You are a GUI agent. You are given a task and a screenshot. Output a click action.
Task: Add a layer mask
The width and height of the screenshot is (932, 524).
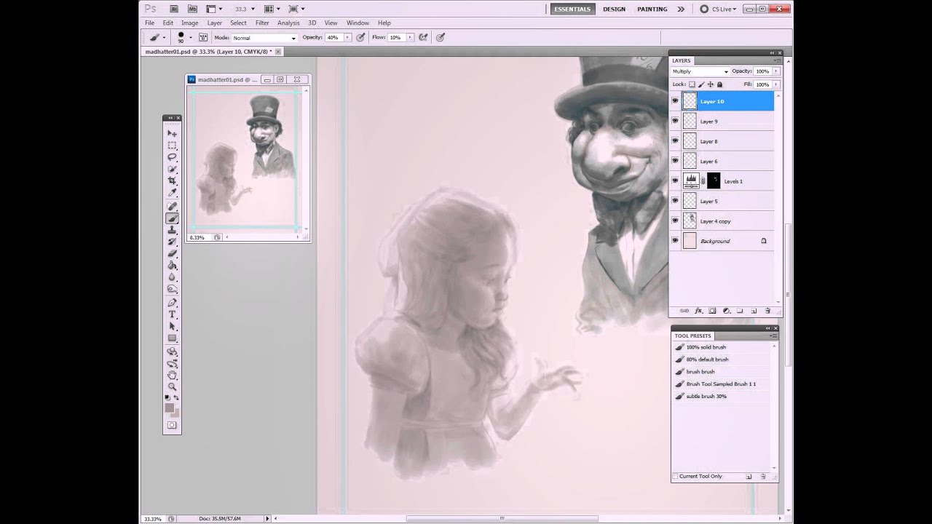pos(712,311)
